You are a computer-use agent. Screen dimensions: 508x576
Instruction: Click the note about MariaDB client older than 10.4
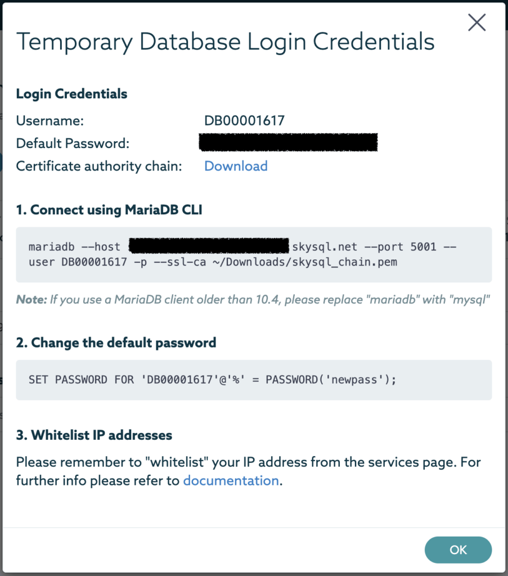pos(253,300)
